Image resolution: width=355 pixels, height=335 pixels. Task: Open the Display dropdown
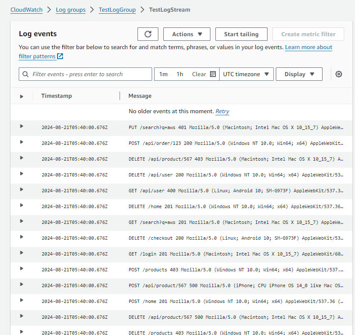(x=299, y=74)
